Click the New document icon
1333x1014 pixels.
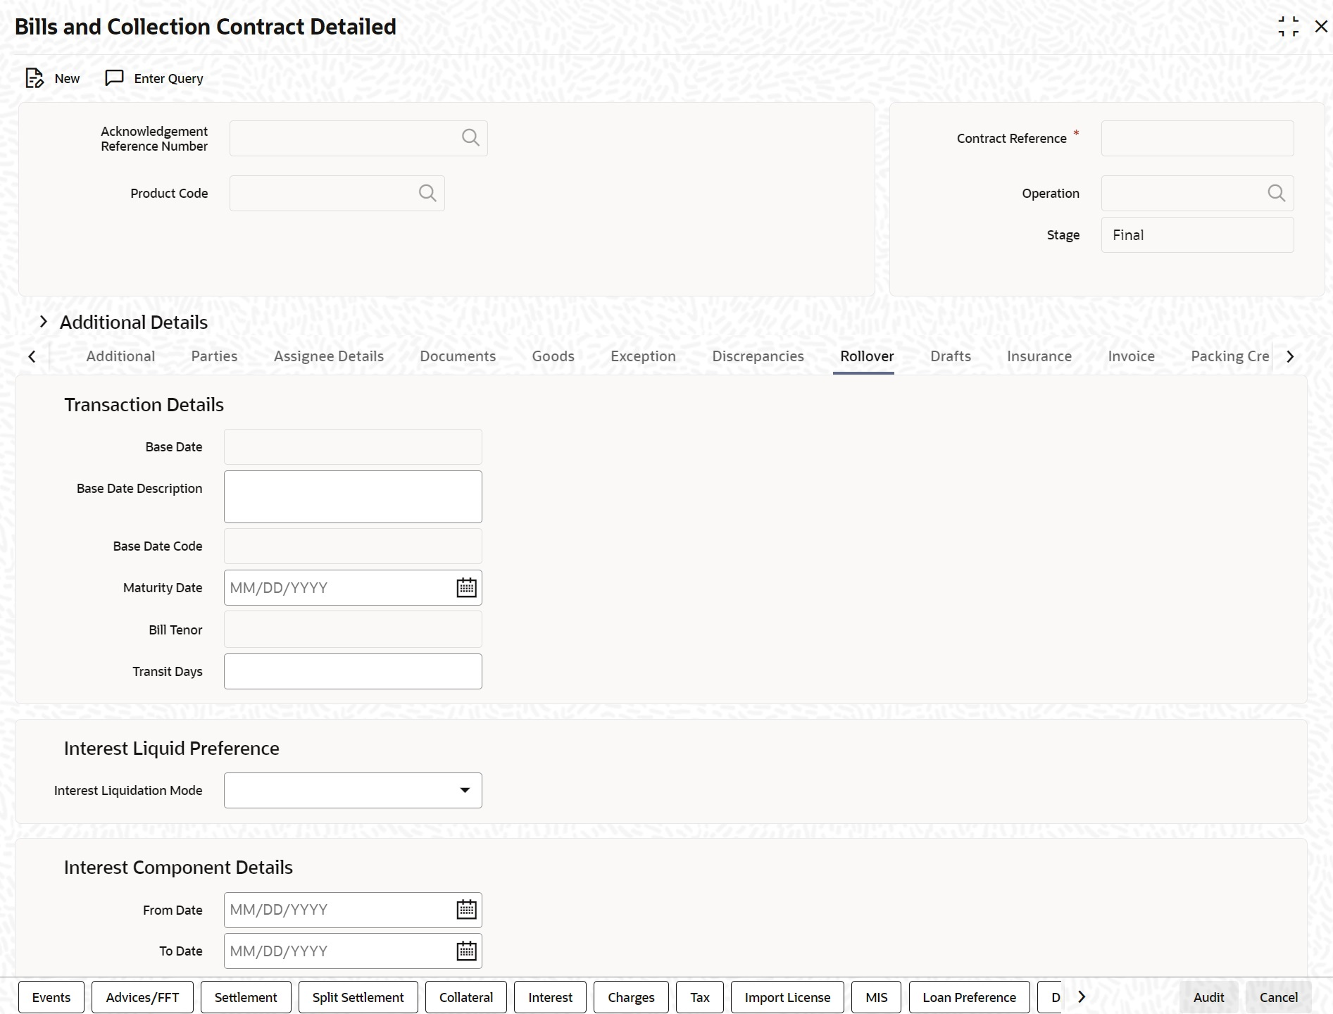[34, 78]
